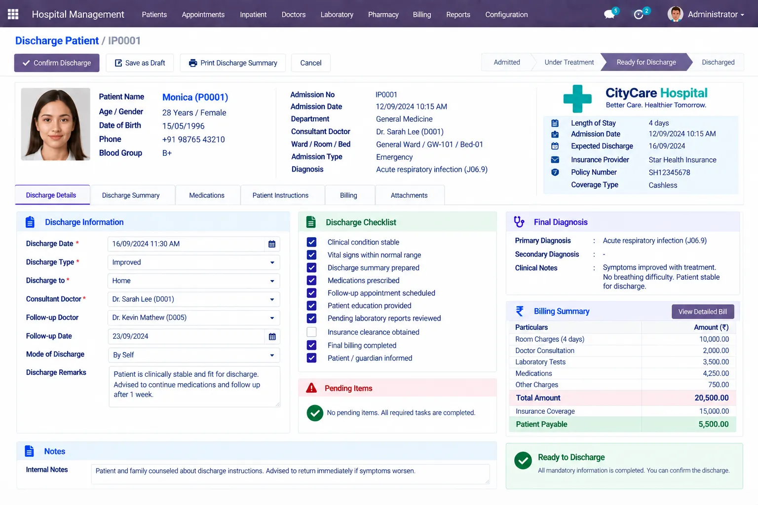Click the Notes section document icon

click(30, 451)
